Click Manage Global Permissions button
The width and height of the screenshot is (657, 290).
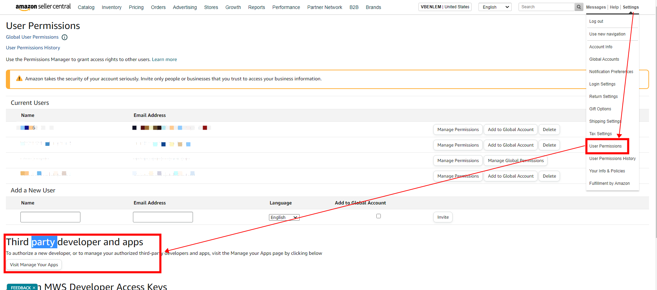pos(515,161)
